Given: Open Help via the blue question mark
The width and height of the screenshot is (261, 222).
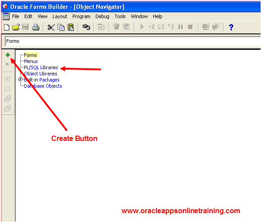Looking at the screenshot, I should click(x=231, y=27).
